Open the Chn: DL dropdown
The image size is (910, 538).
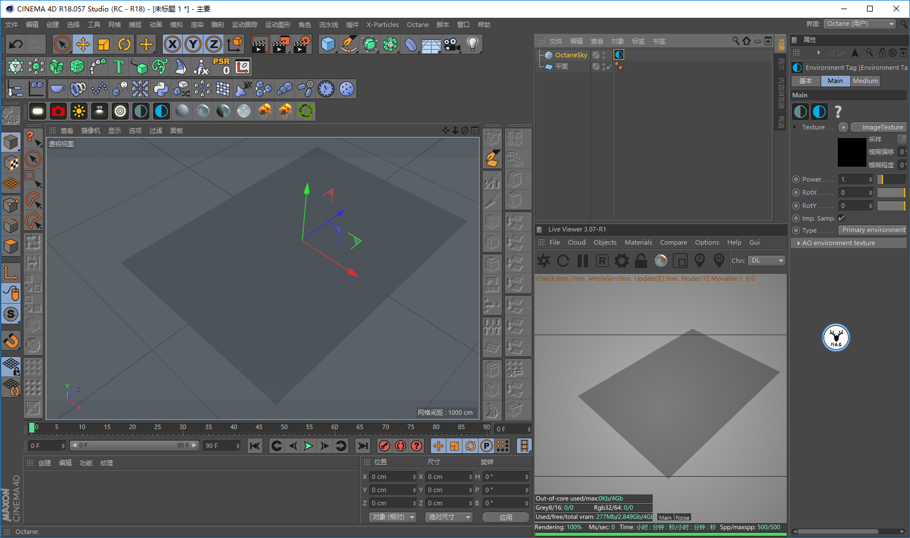(767, 261)
